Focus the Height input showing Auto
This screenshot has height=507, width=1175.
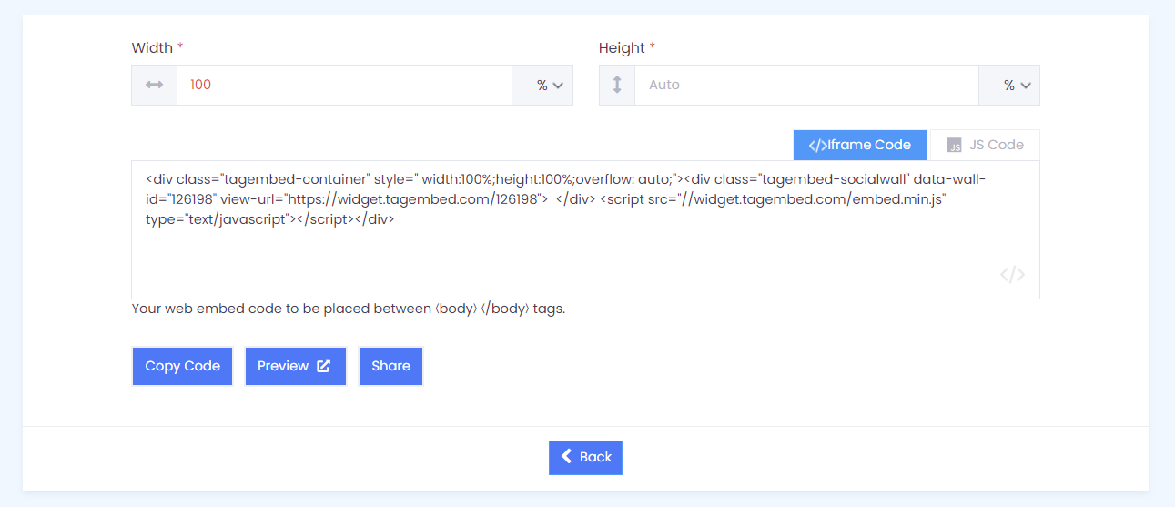[806, 85]
